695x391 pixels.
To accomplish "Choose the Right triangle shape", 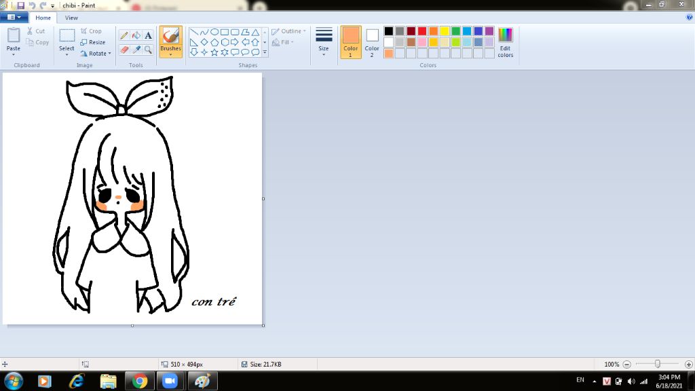I will point(193,42).
